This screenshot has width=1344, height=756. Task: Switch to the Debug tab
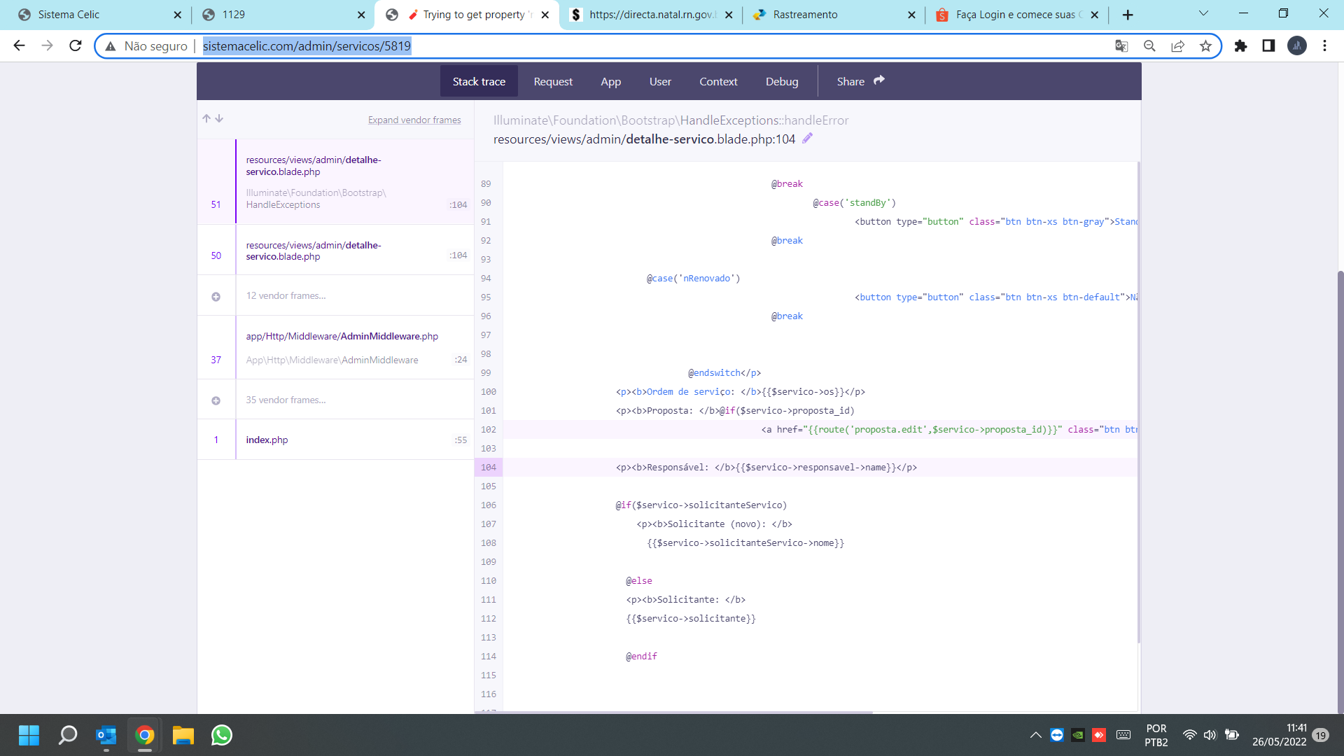pos(782,81)
